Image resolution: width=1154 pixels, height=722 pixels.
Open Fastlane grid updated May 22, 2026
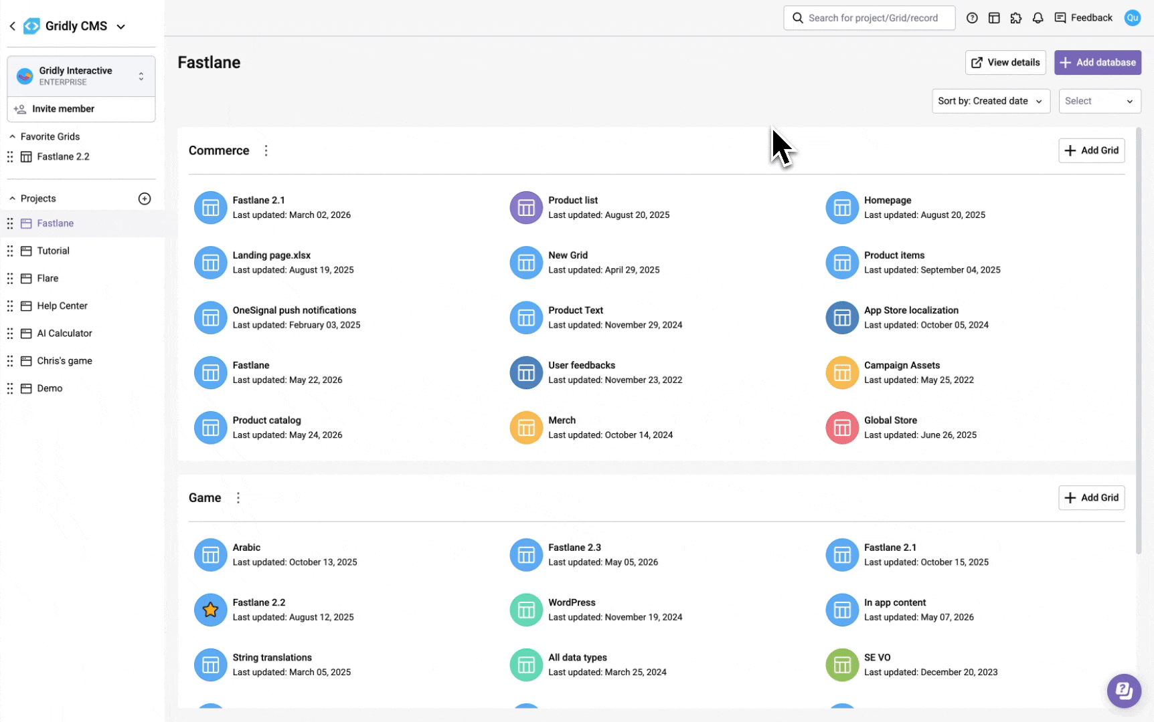pyautogui.click(x=251, y=365)
